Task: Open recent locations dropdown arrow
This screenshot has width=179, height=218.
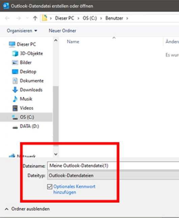Action: (x=27, y=18)
